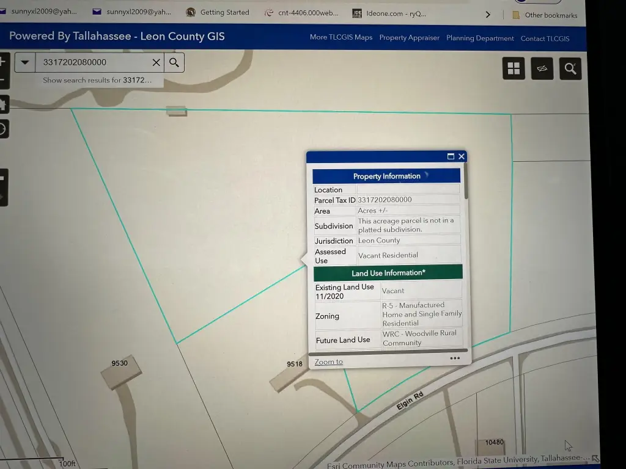626x469 pixels.
Task: Maximize the property information popup
Action: coord(451,156)
